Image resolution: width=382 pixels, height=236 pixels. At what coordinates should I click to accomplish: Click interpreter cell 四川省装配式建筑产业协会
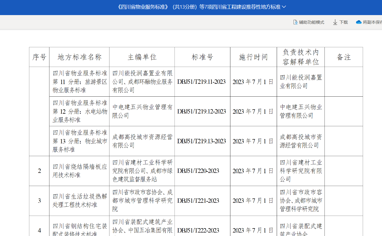pos(301,226)
